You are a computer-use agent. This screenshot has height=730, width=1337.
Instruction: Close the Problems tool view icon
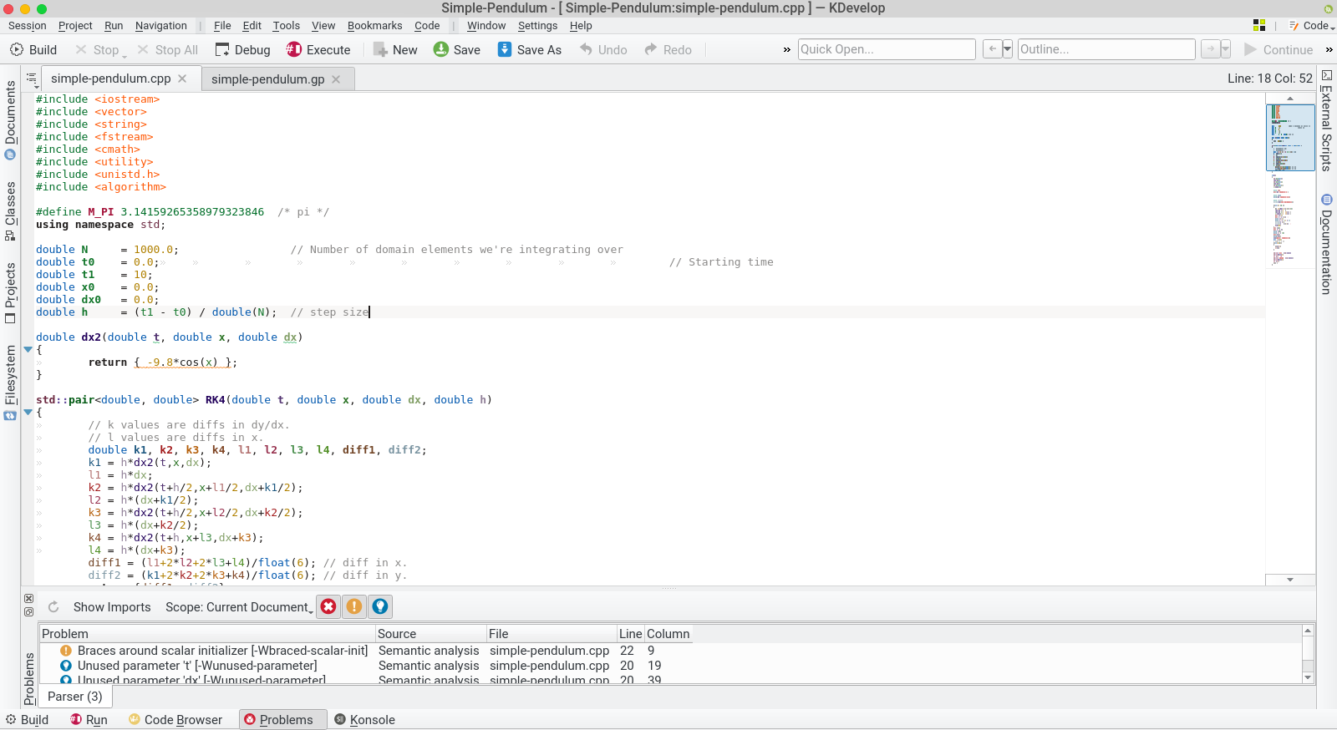click(28, 599)
